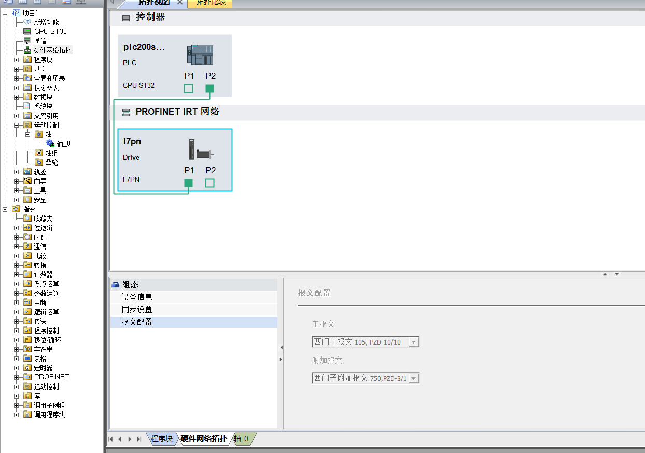
Task: Select port P1 on the l7pn drive
Action: coord(189,183)
